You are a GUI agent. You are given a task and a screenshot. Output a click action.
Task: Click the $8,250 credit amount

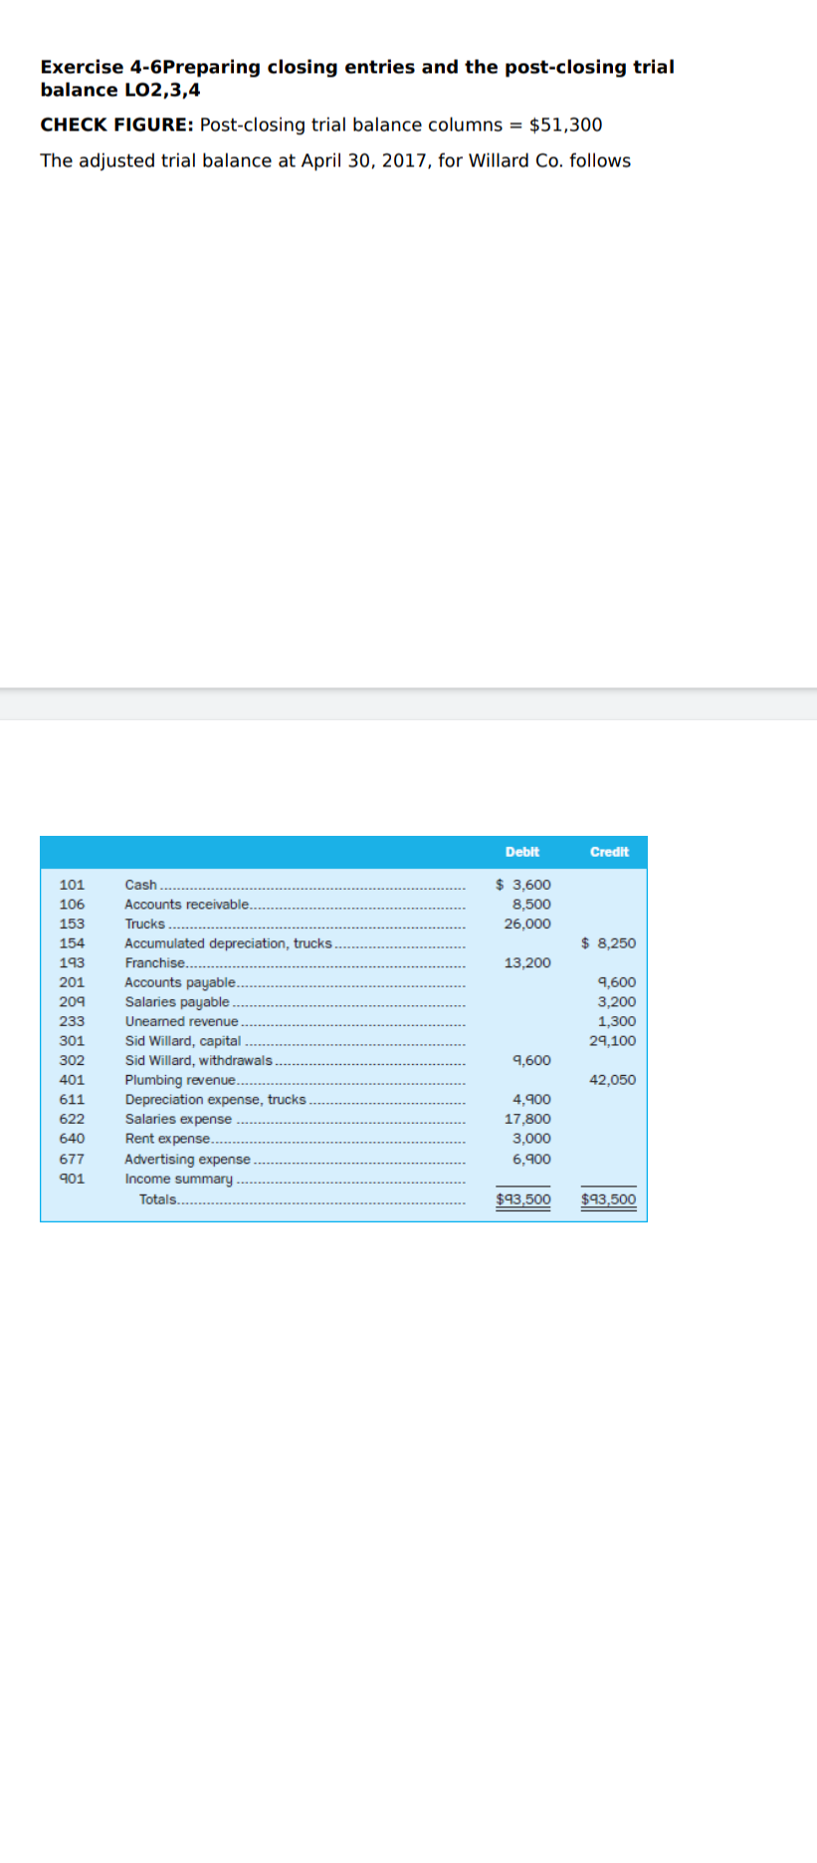(609, 943)
